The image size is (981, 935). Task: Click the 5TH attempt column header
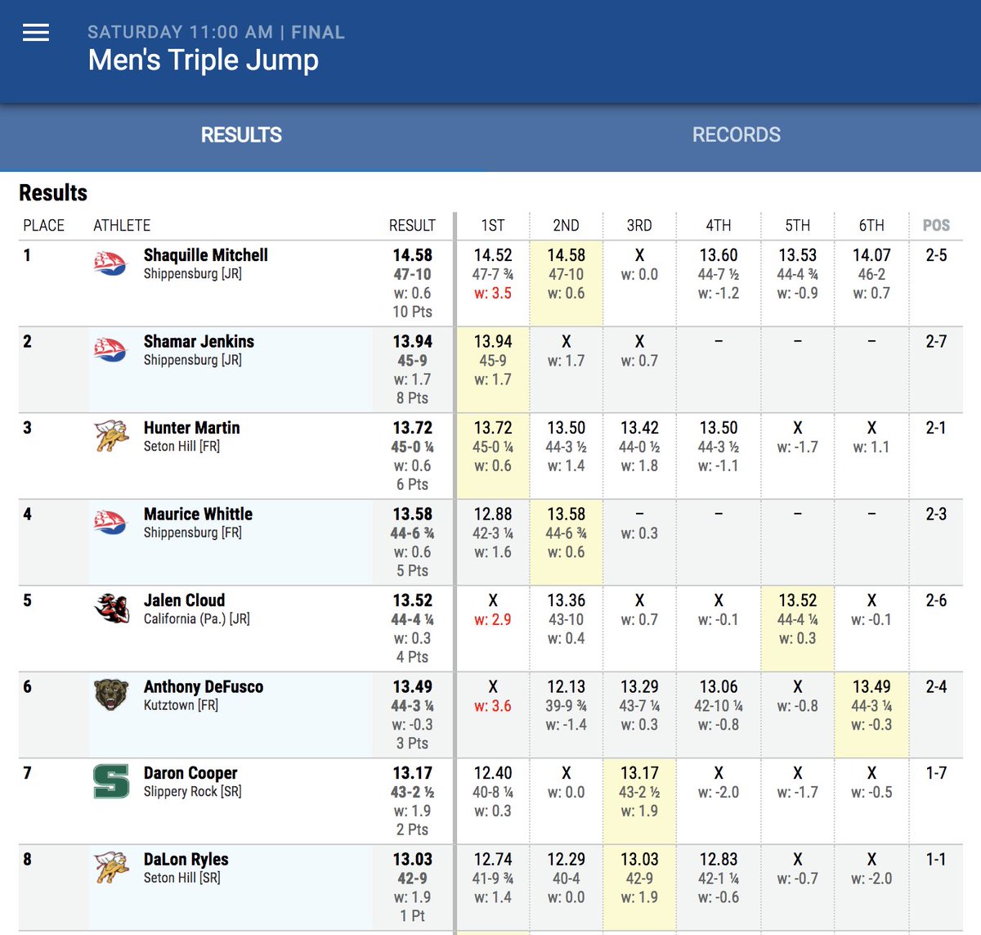[798, 226]
